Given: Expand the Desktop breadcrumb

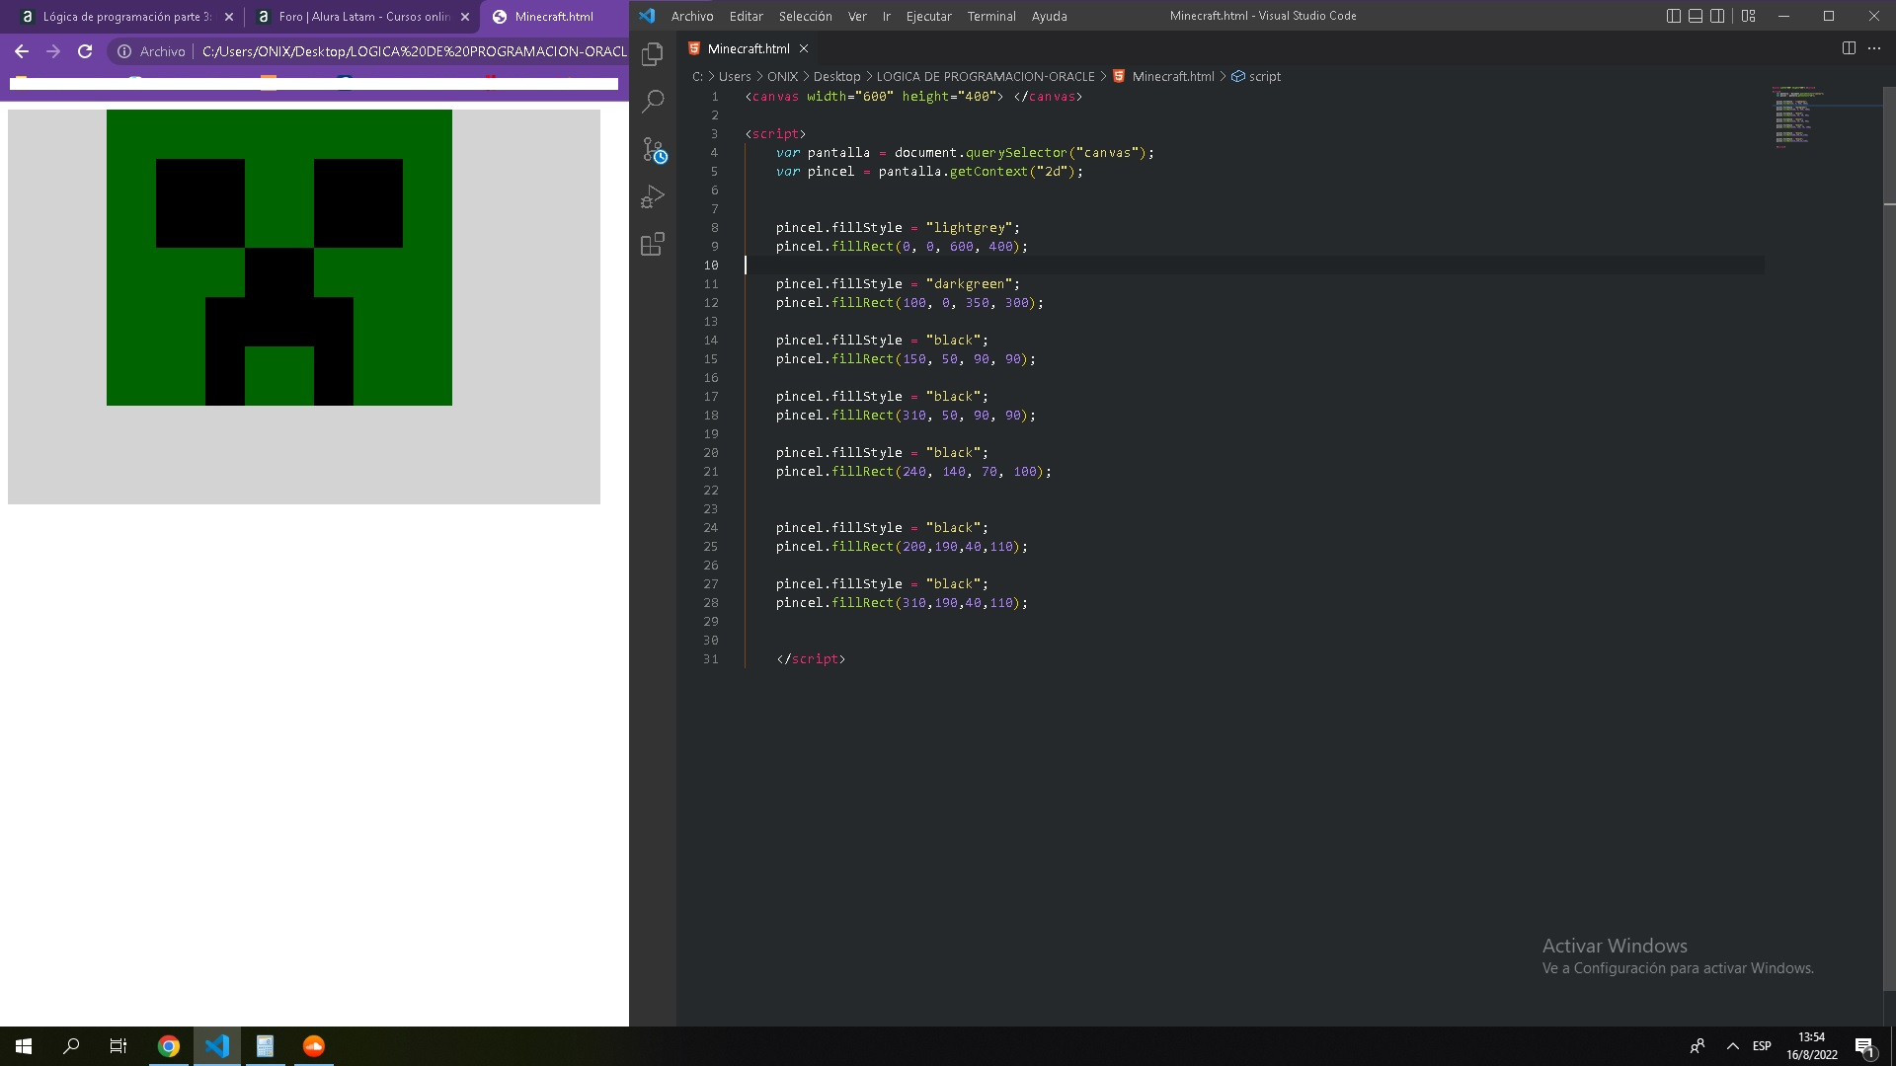Looking at the screenshot, I should pyautogui.click(x=836, y=76).
